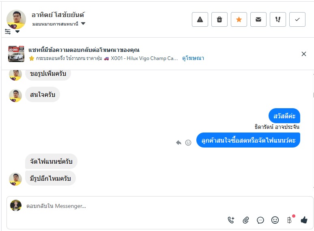This screenshot has width=314, height=231.
Task: Delete conversation with the trash icon
Action: 219,19
